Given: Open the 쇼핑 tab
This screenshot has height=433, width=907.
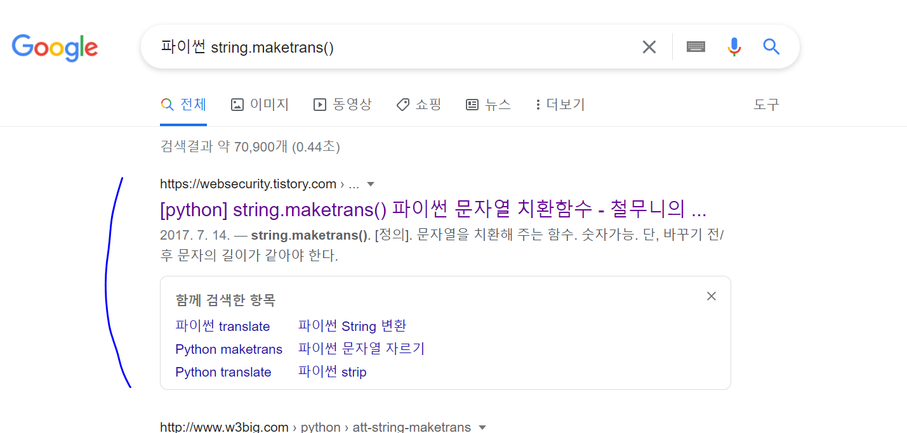Looking at the screenshot, I should tap(419, 105).
